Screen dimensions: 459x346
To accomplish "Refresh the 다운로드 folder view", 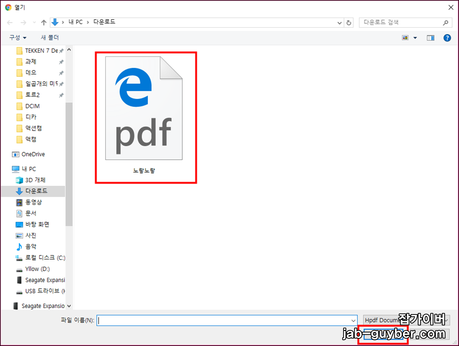I will [349, 23].
